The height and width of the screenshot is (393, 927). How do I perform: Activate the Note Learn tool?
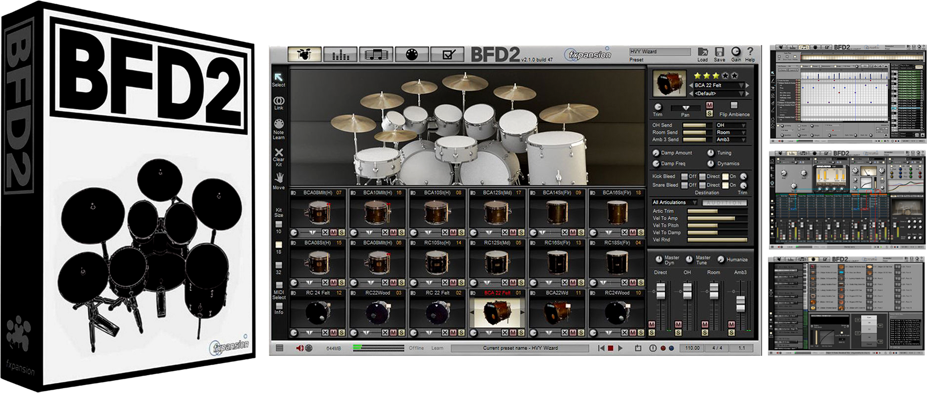click(279, 124)
